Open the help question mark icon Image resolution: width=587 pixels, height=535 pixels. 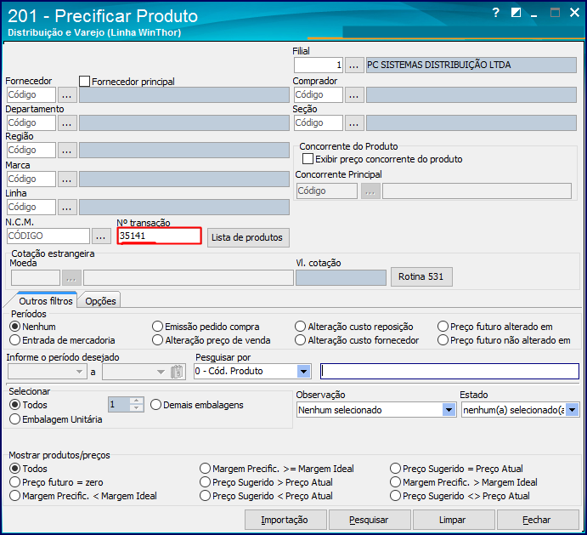pyautogui.click(x=495, y=13)
